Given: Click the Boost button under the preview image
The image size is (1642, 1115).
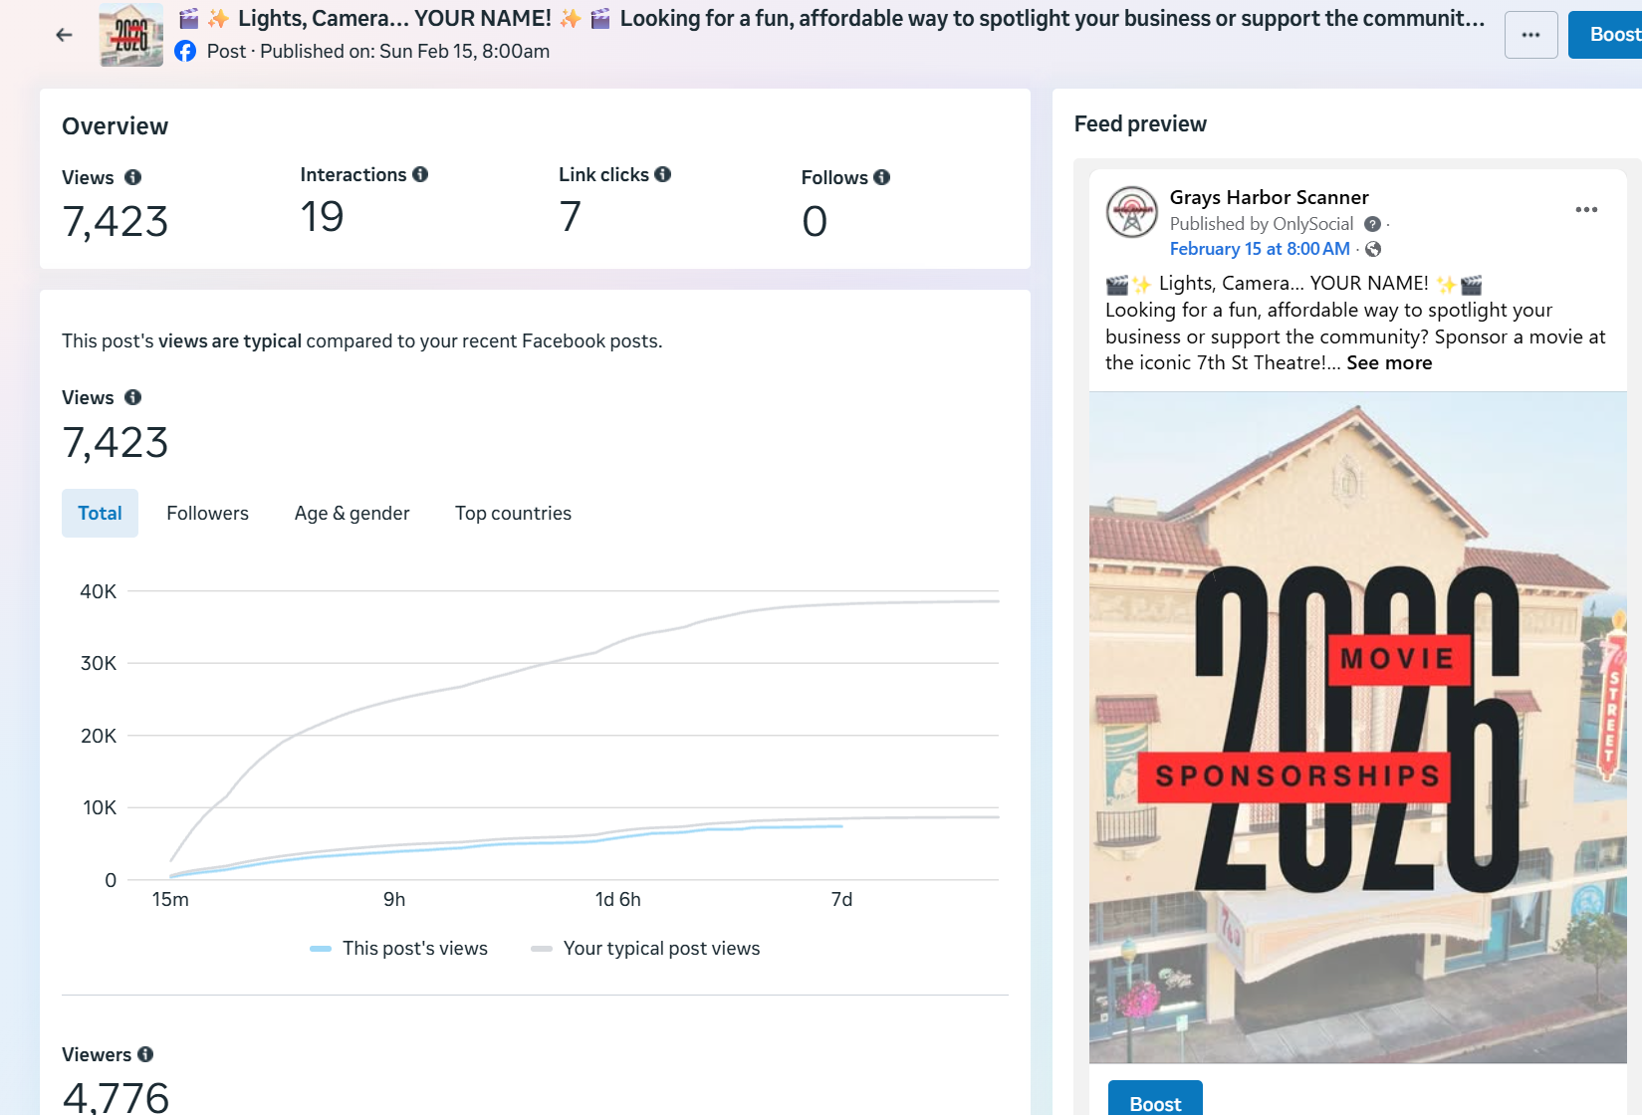Looking at the screenshot, I should [x=1155, y=1101].
